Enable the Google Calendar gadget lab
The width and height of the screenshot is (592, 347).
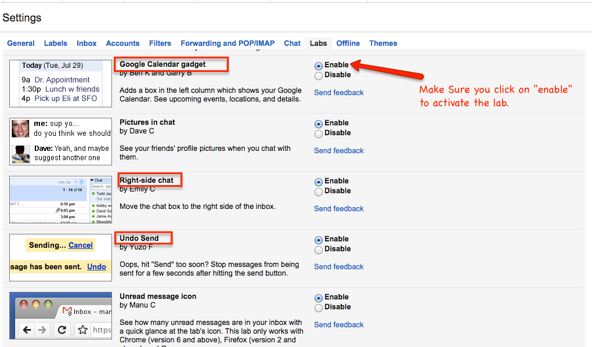319,66
